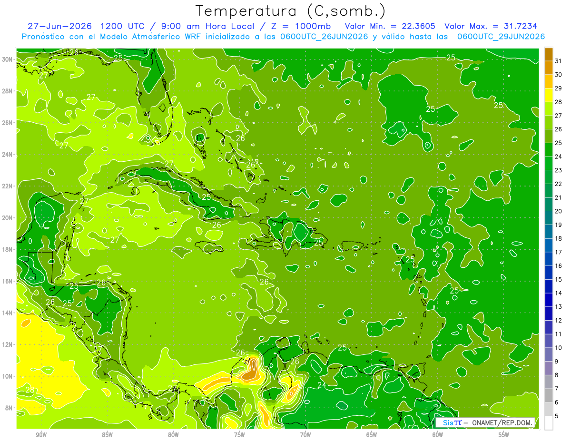
Task: Click the value 20 on the color scale
Action: point(558,211)
